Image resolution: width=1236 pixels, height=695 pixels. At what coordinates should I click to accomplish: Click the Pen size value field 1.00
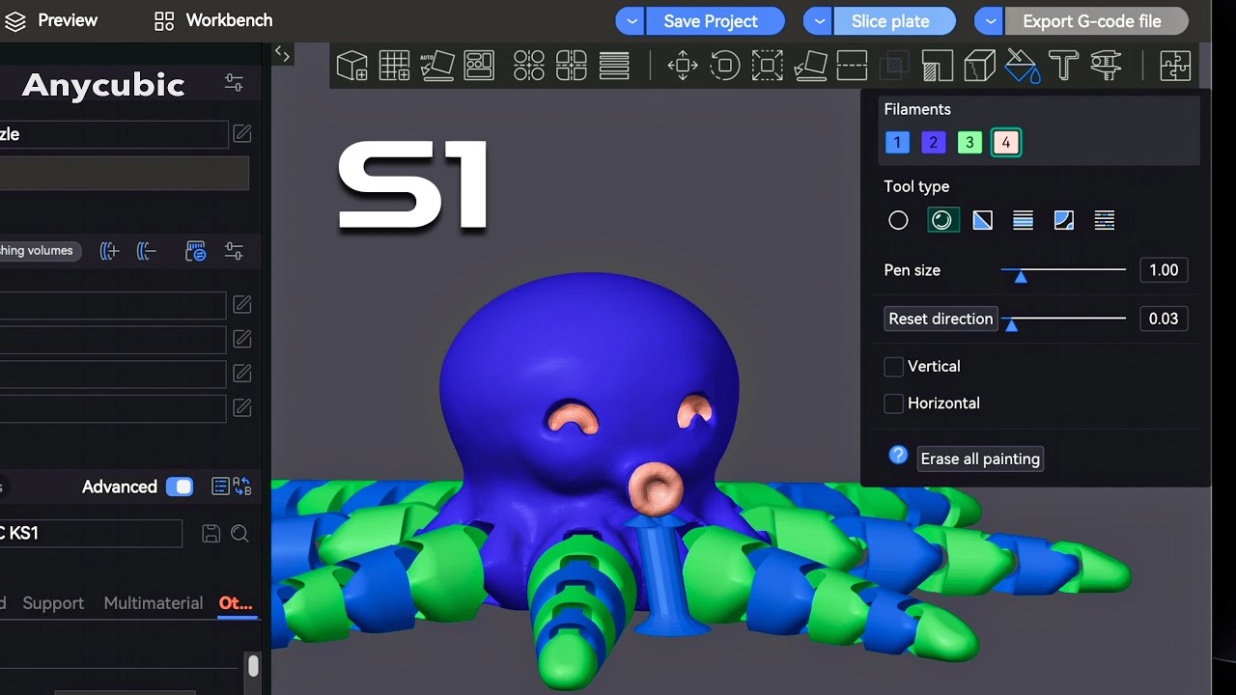point(1164,270)
